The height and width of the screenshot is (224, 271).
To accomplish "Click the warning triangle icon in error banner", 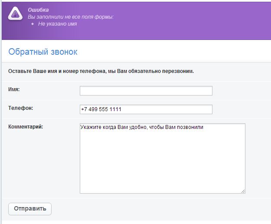I will click(x=15, y=13).
